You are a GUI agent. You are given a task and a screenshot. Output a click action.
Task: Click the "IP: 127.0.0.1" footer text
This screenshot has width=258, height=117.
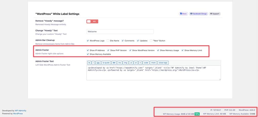(x=216, y=110)
